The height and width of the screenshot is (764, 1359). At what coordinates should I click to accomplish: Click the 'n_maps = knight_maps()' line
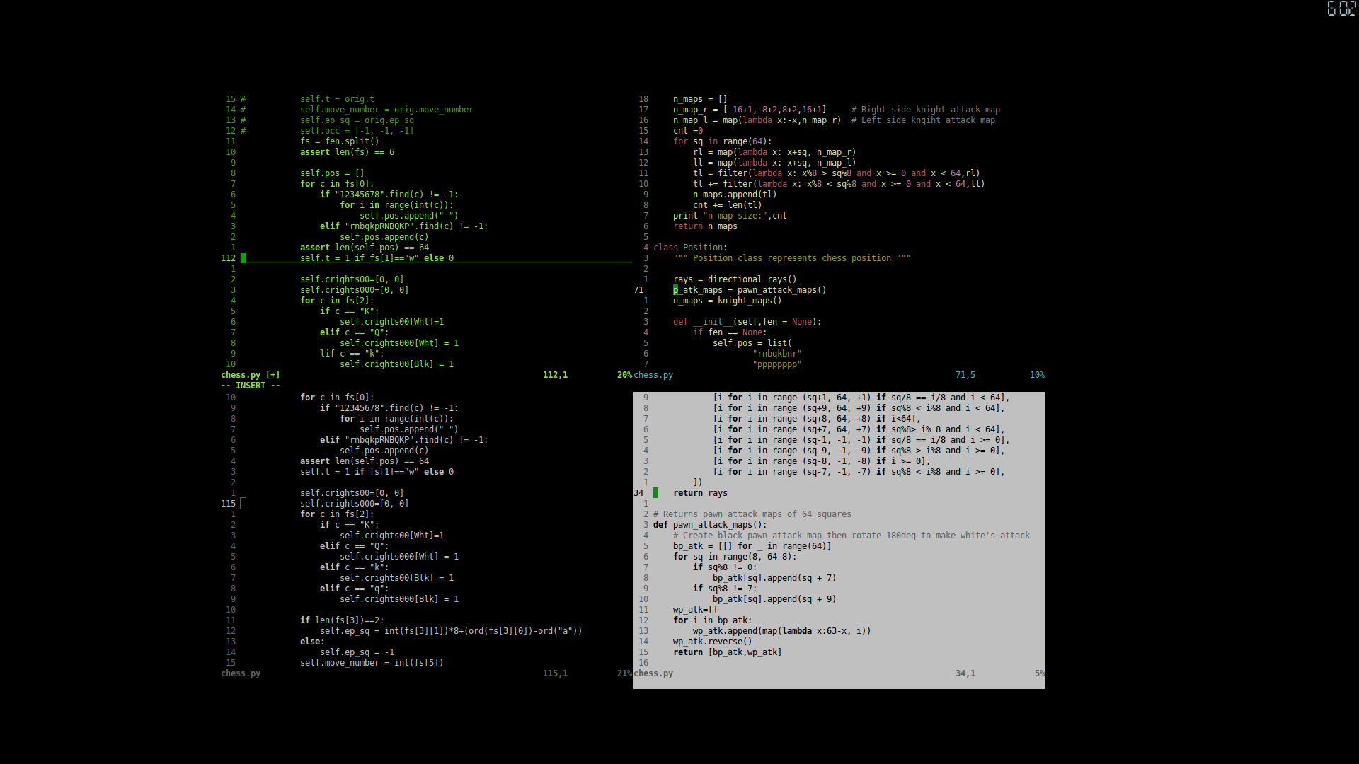(727, 301)
